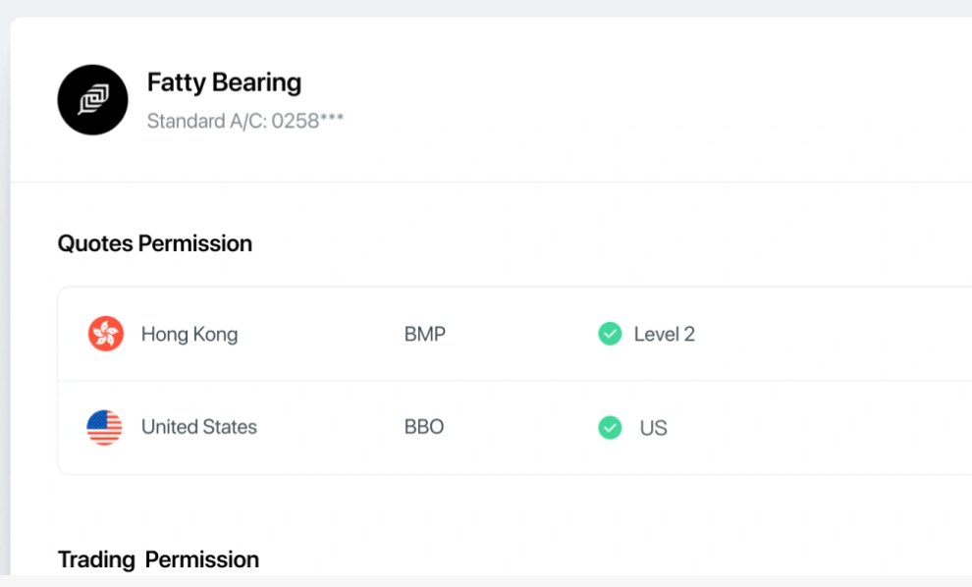Click the masked digits 0258*** text
This screenshot has width=972, height=587.
pyautogui.click(x=307, y=121)
